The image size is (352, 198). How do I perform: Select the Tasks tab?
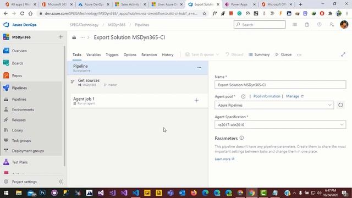click(x=77, y=55)
